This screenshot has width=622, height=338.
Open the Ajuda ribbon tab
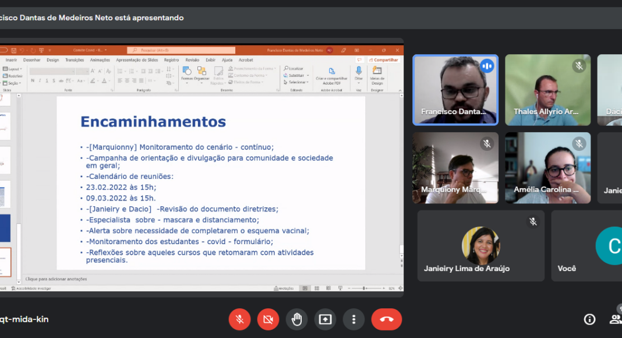[x=227, y=60]
